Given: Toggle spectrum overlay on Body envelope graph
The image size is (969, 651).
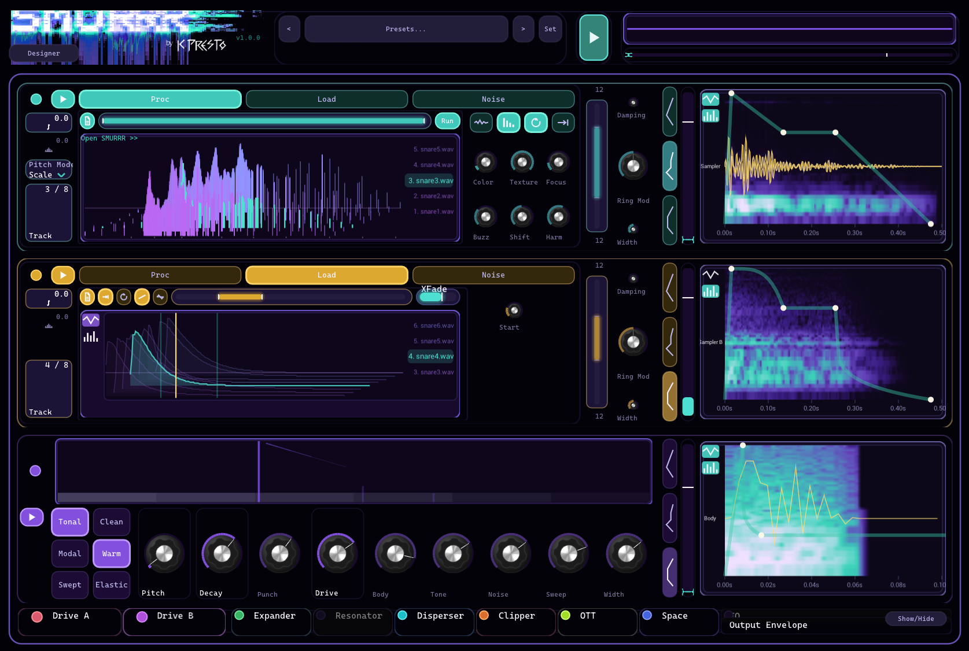Looking at the screenshot, I should (x=710, y=468).
